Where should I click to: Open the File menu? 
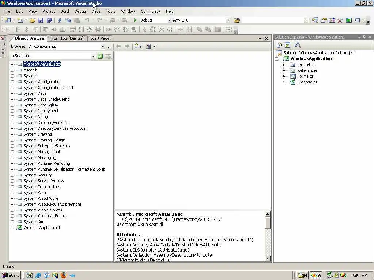pyautogui.click(x=7, y=11)
